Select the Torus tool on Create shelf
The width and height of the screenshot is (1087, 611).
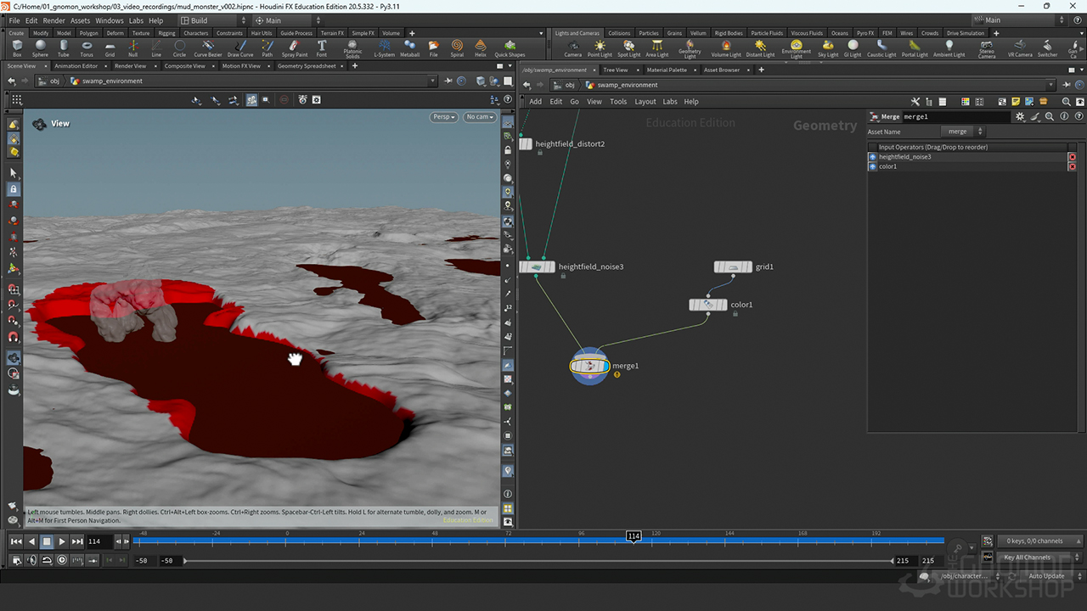tap(87, 48)
